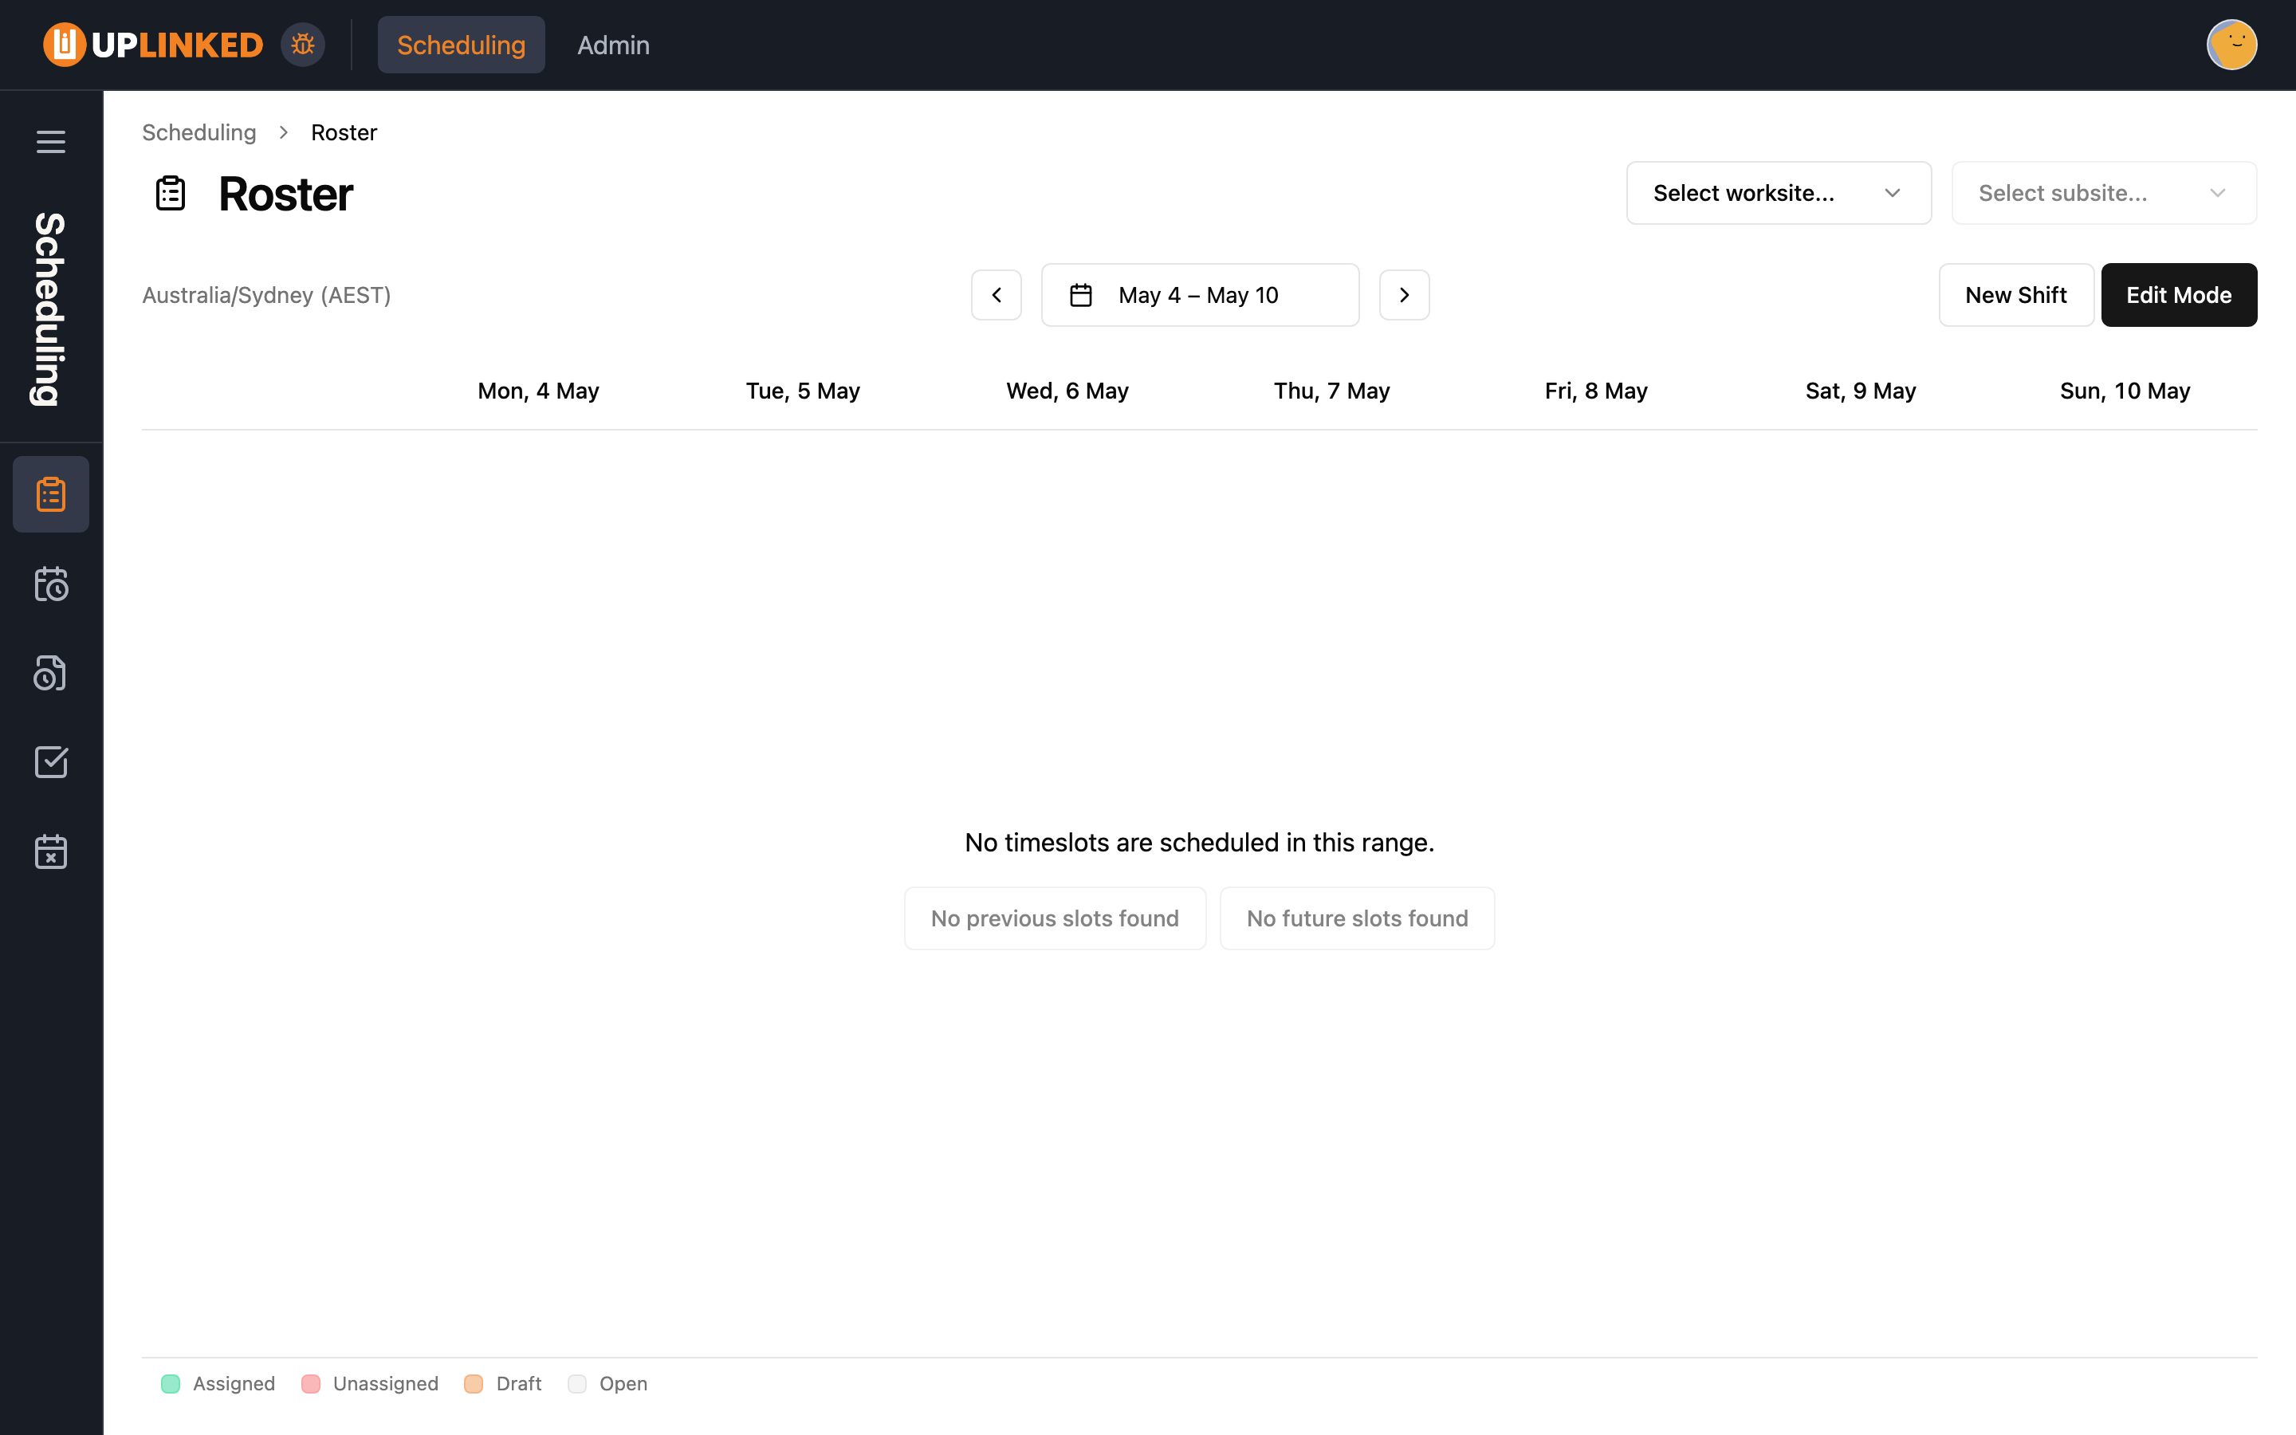Open the calendar-x sidebar icon
The image size is (2296, 1435).
[x=51, y=851]
